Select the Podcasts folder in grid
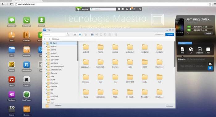Screen dimensions: 216x117 pos(130,94)
